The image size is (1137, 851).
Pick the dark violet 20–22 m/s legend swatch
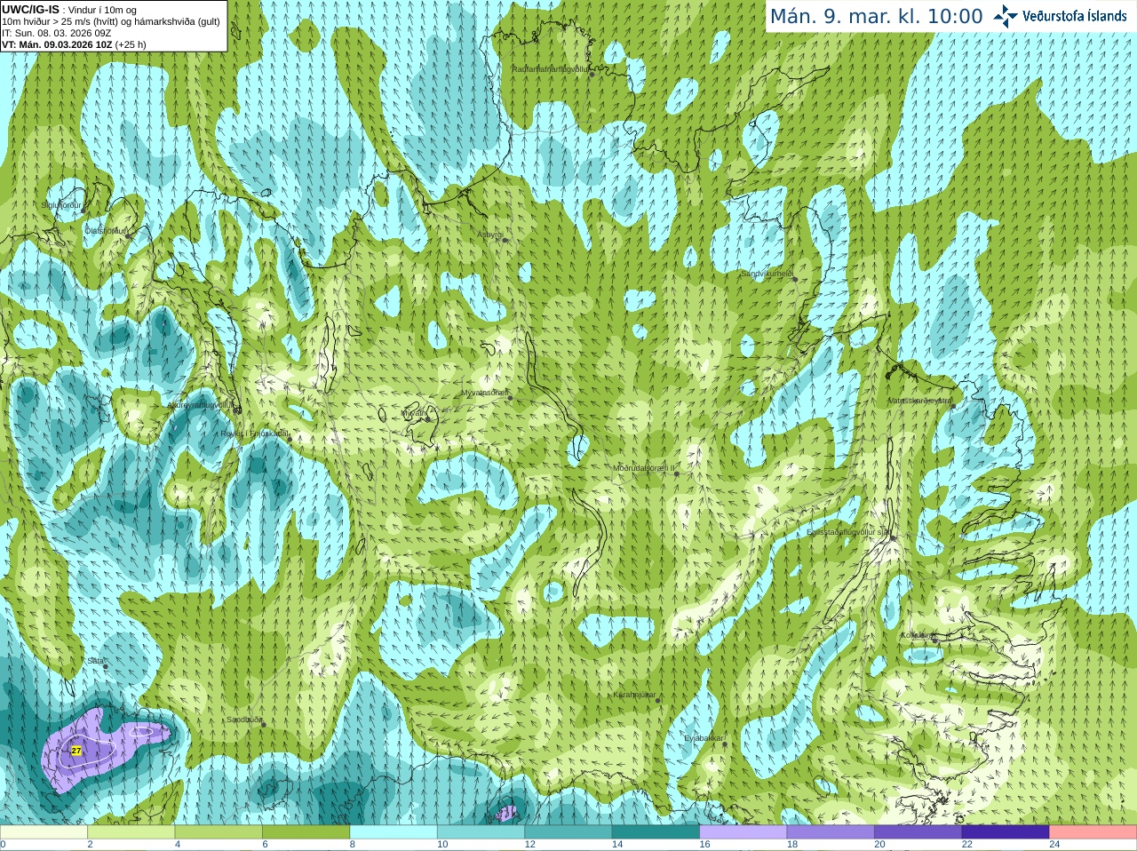[x=918, y=832]
